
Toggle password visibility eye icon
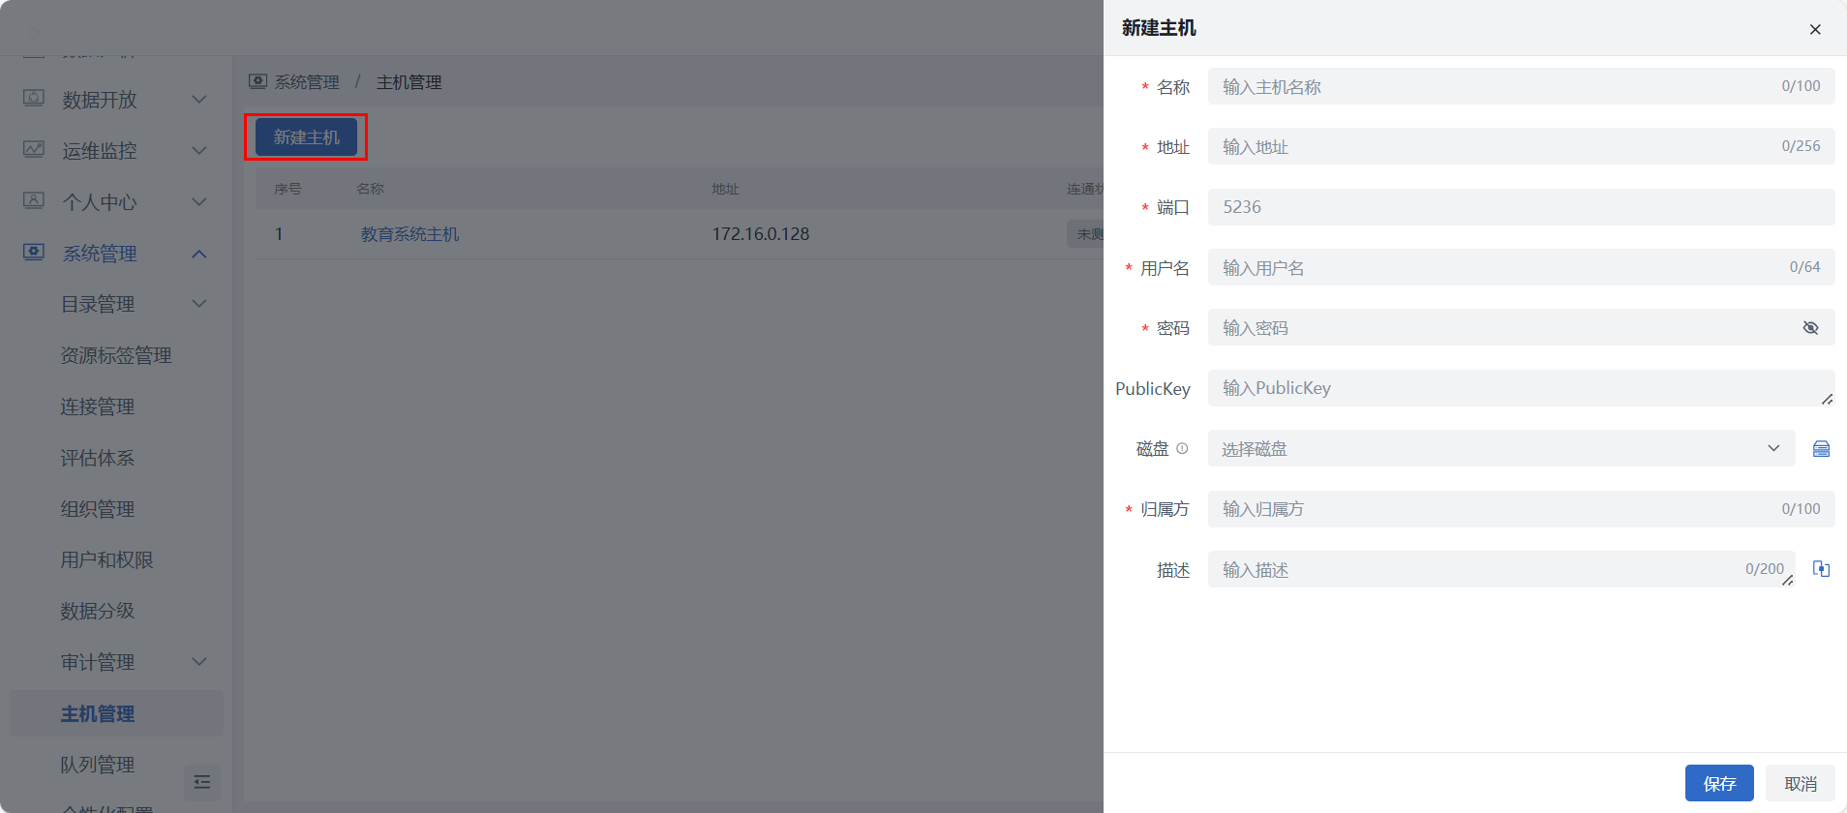click(x=1810, y=328)
